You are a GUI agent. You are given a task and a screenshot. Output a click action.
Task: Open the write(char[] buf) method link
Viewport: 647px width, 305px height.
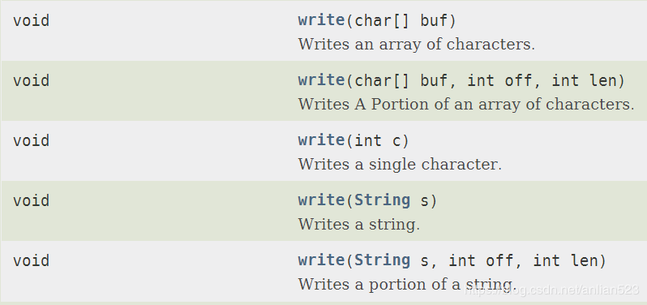(321, 20)
